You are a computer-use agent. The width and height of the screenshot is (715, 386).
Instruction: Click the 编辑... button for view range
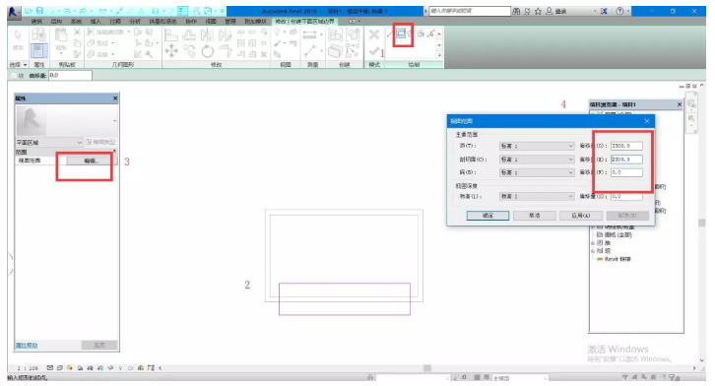[91, 161]
